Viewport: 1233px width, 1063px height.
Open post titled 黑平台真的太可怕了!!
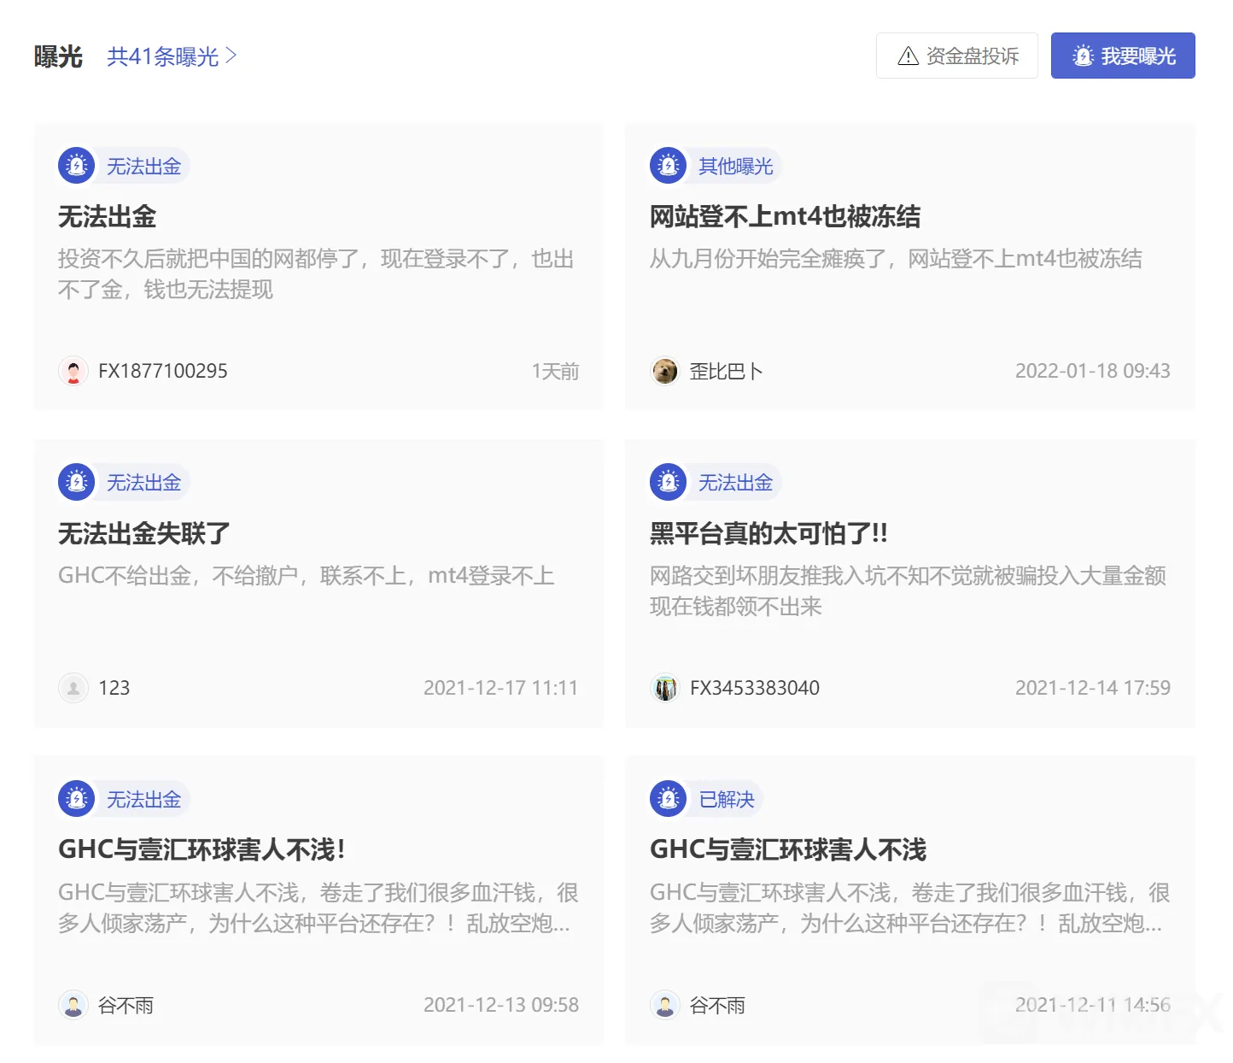768,533
